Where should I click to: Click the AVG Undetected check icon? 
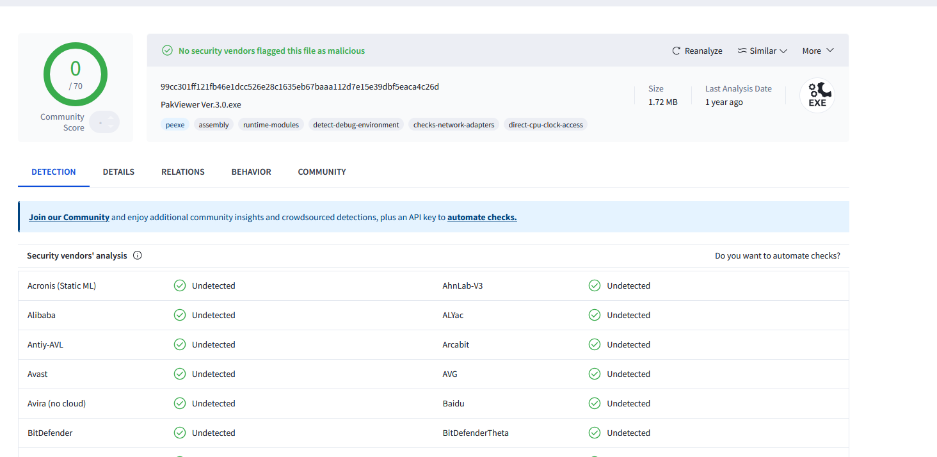pyautogui.click(x=595, y=374)
